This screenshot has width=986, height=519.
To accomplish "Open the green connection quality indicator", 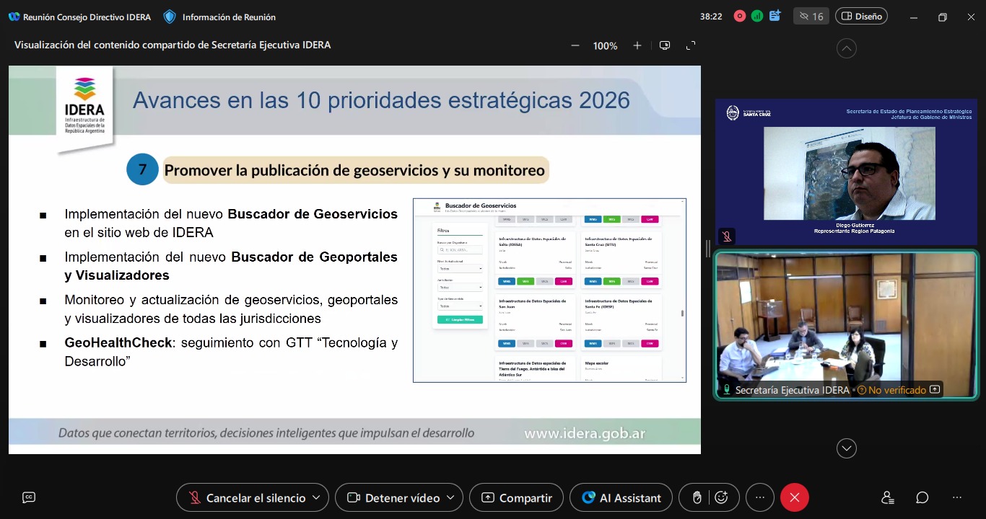I will (x=756, y=16).
